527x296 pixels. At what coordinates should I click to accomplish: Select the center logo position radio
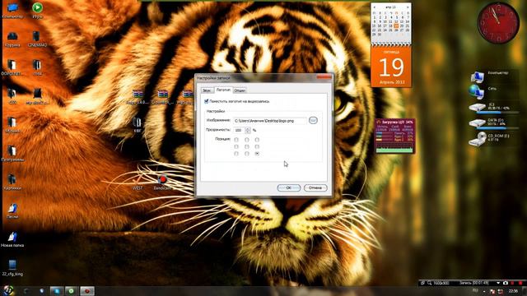pyautogui.click(x=247, y=146)
